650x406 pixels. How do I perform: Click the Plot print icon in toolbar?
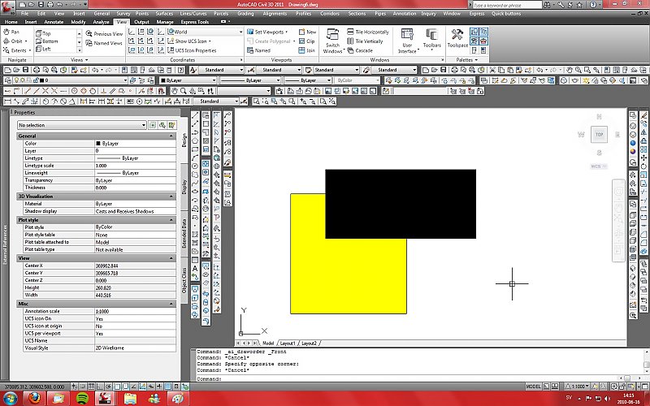tap(37, 70)
